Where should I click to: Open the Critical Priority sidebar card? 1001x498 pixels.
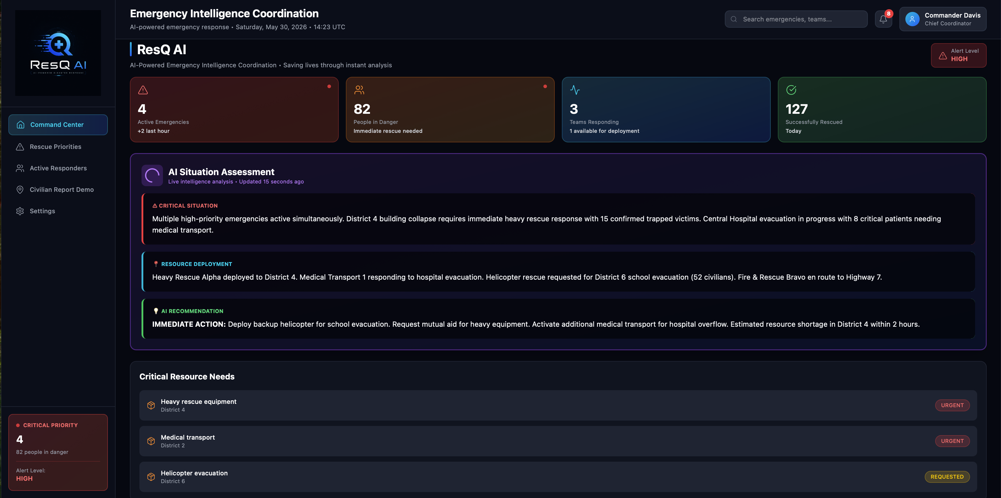pyautogui.click(x=58, y=452)
